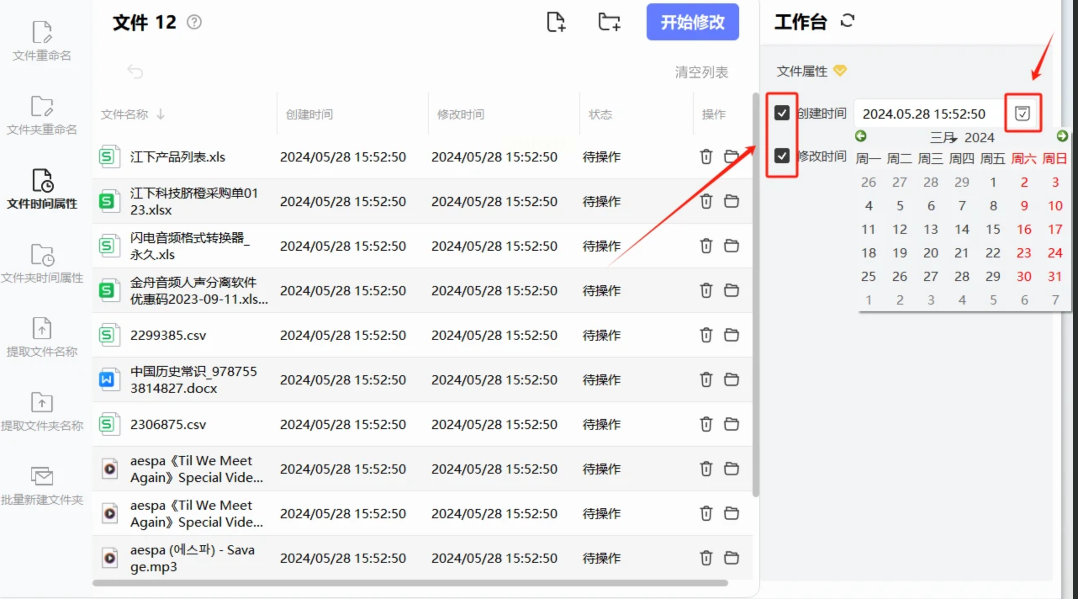Sort by 文件名称 column arrow
Screen dimensions: 1078x599
click(x=161, y=114)
